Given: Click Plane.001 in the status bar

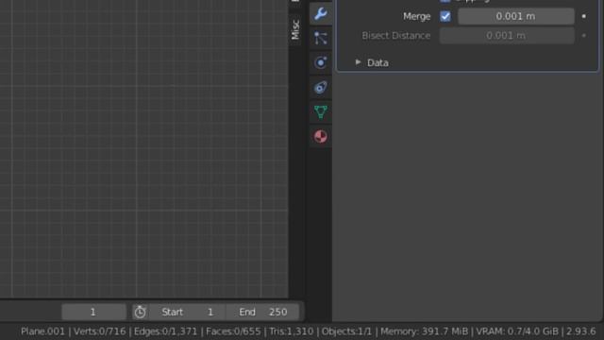Looking at the screenshot, I should (42, 331).
